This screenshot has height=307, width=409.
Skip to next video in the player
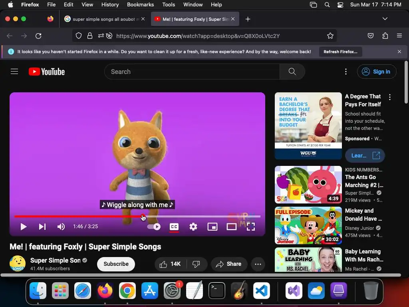(42, 227)
